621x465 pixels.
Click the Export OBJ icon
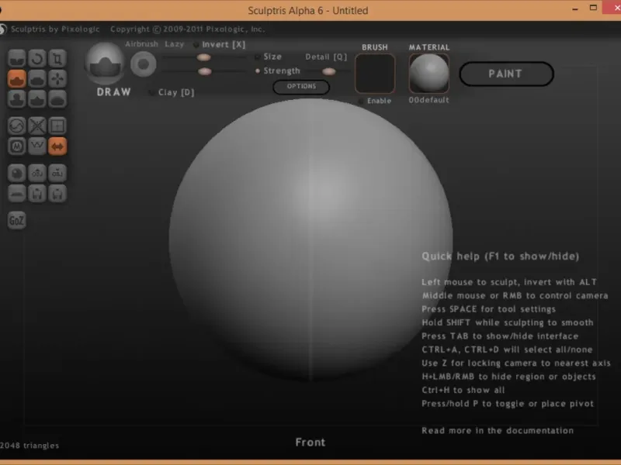point(57,173)
